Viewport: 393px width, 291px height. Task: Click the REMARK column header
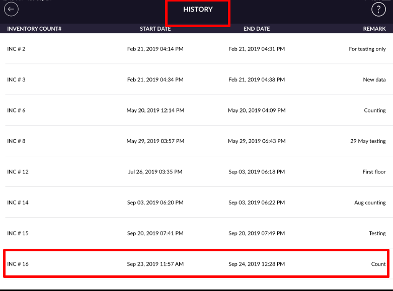(374, 29)
